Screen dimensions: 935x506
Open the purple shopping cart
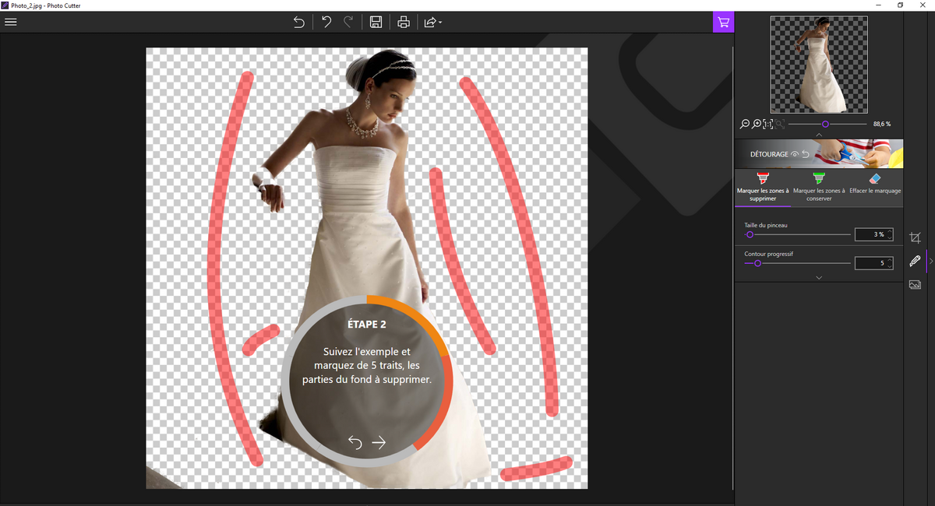[x=723, y=22]
